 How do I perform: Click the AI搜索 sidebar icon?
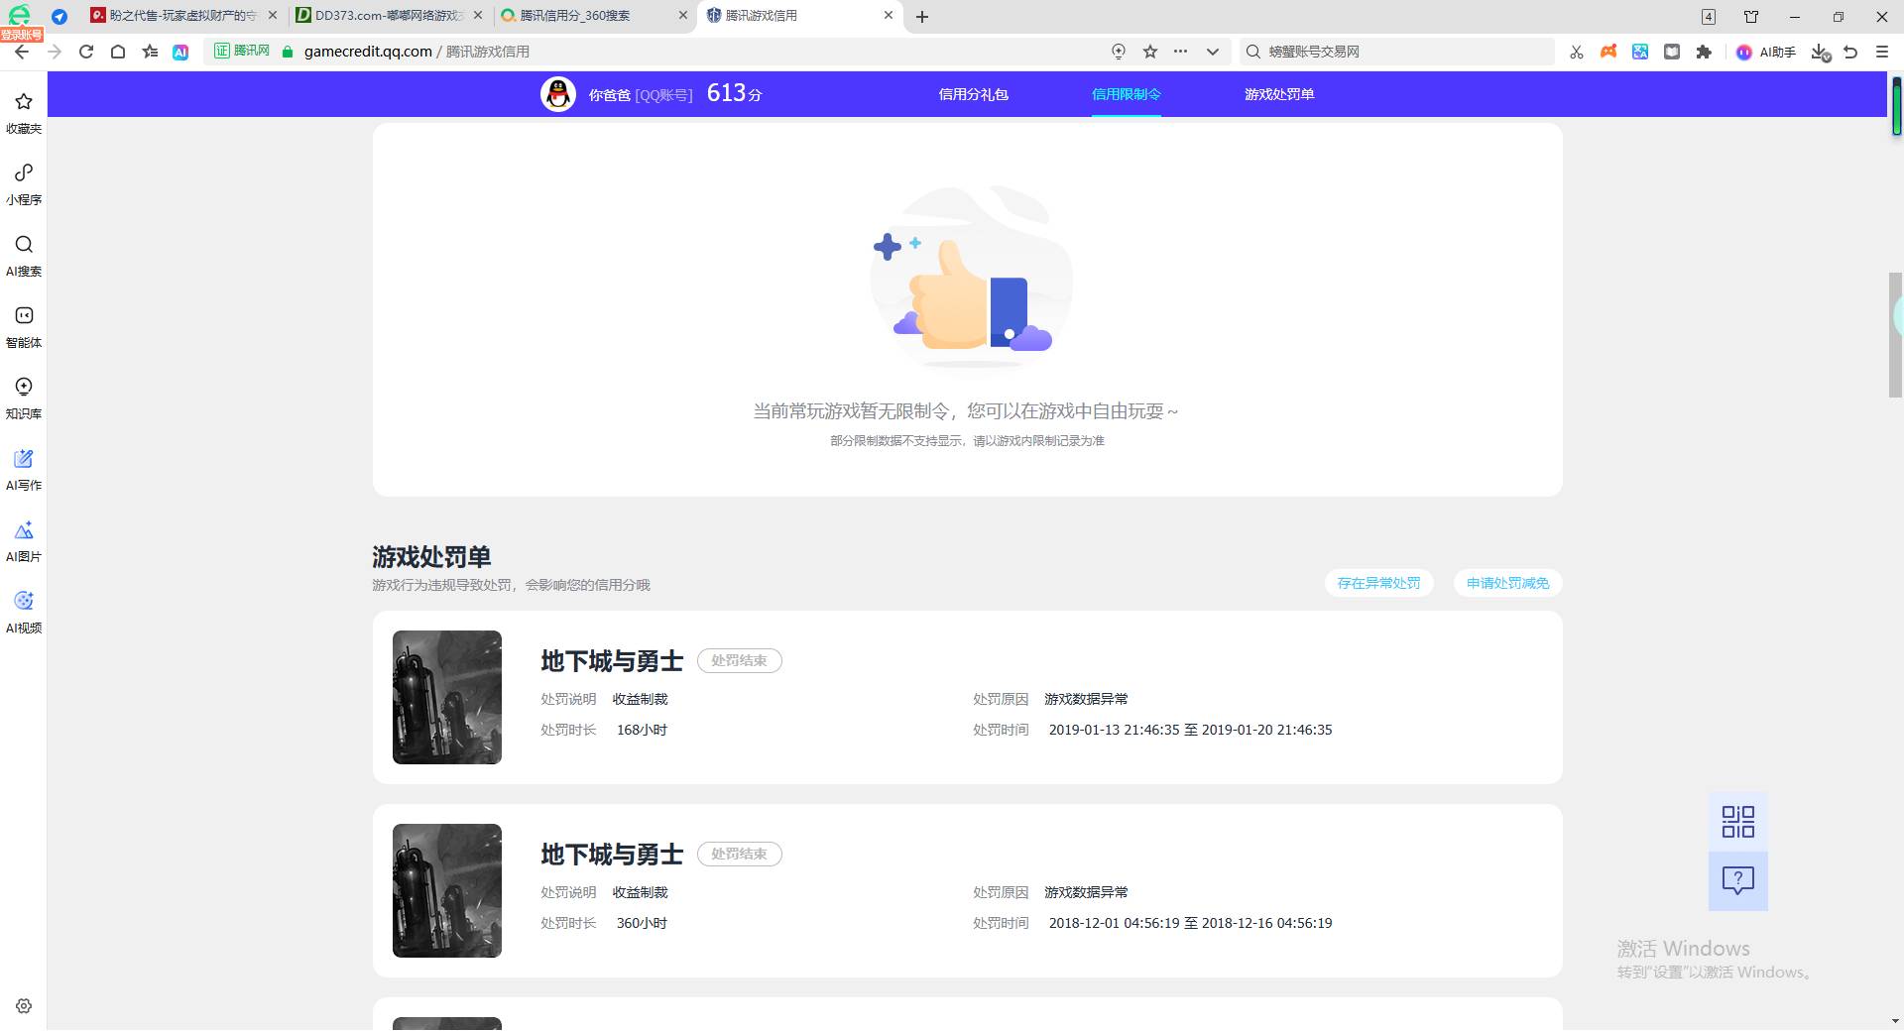[24, 254]
